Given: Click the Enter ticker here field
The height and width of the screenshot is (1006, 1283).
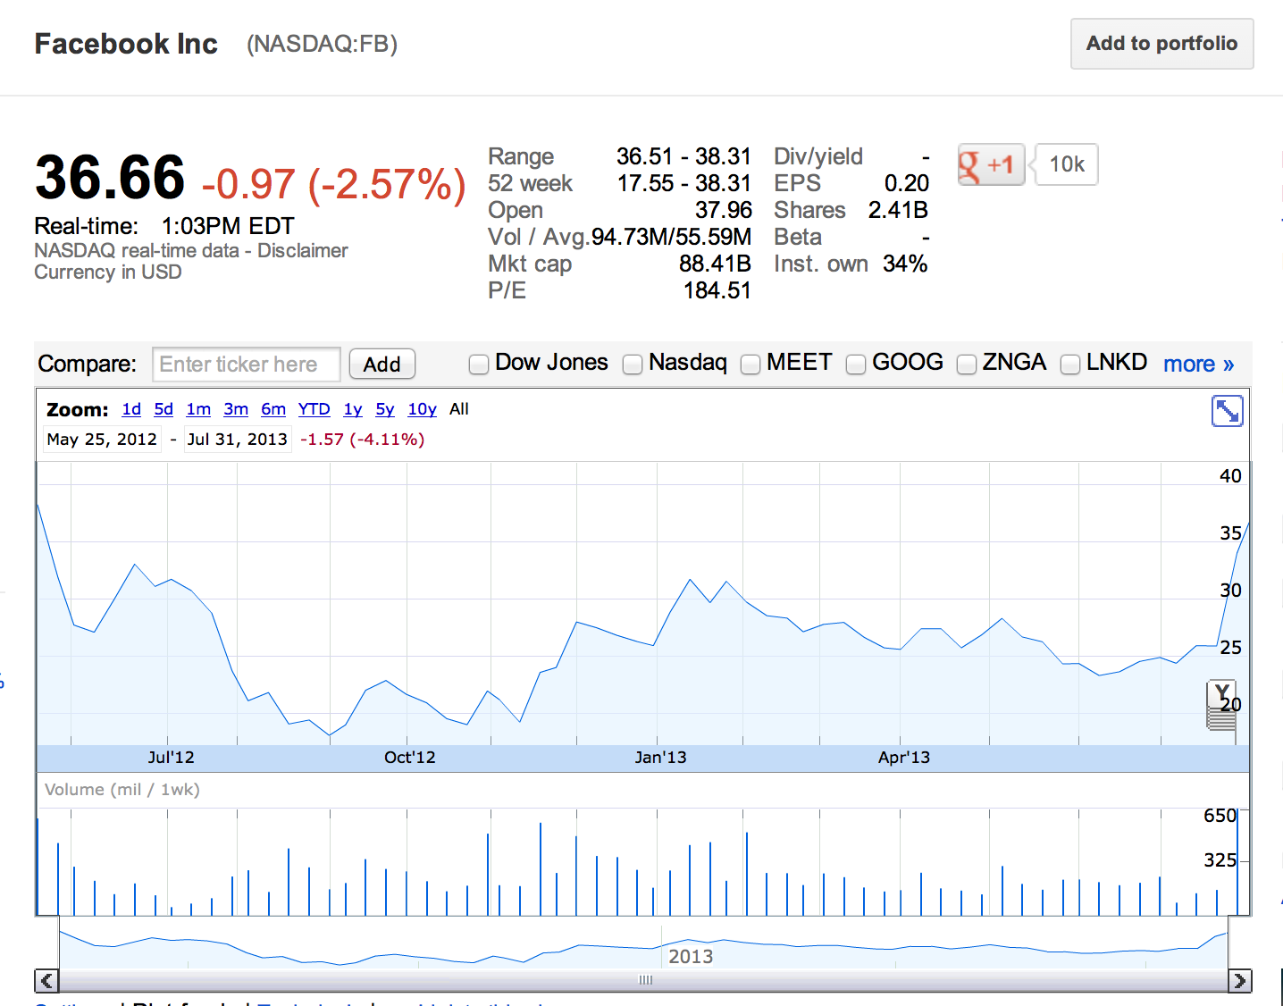Looking at the screenshot, I should pyautogui.click(x=246, y=364).
